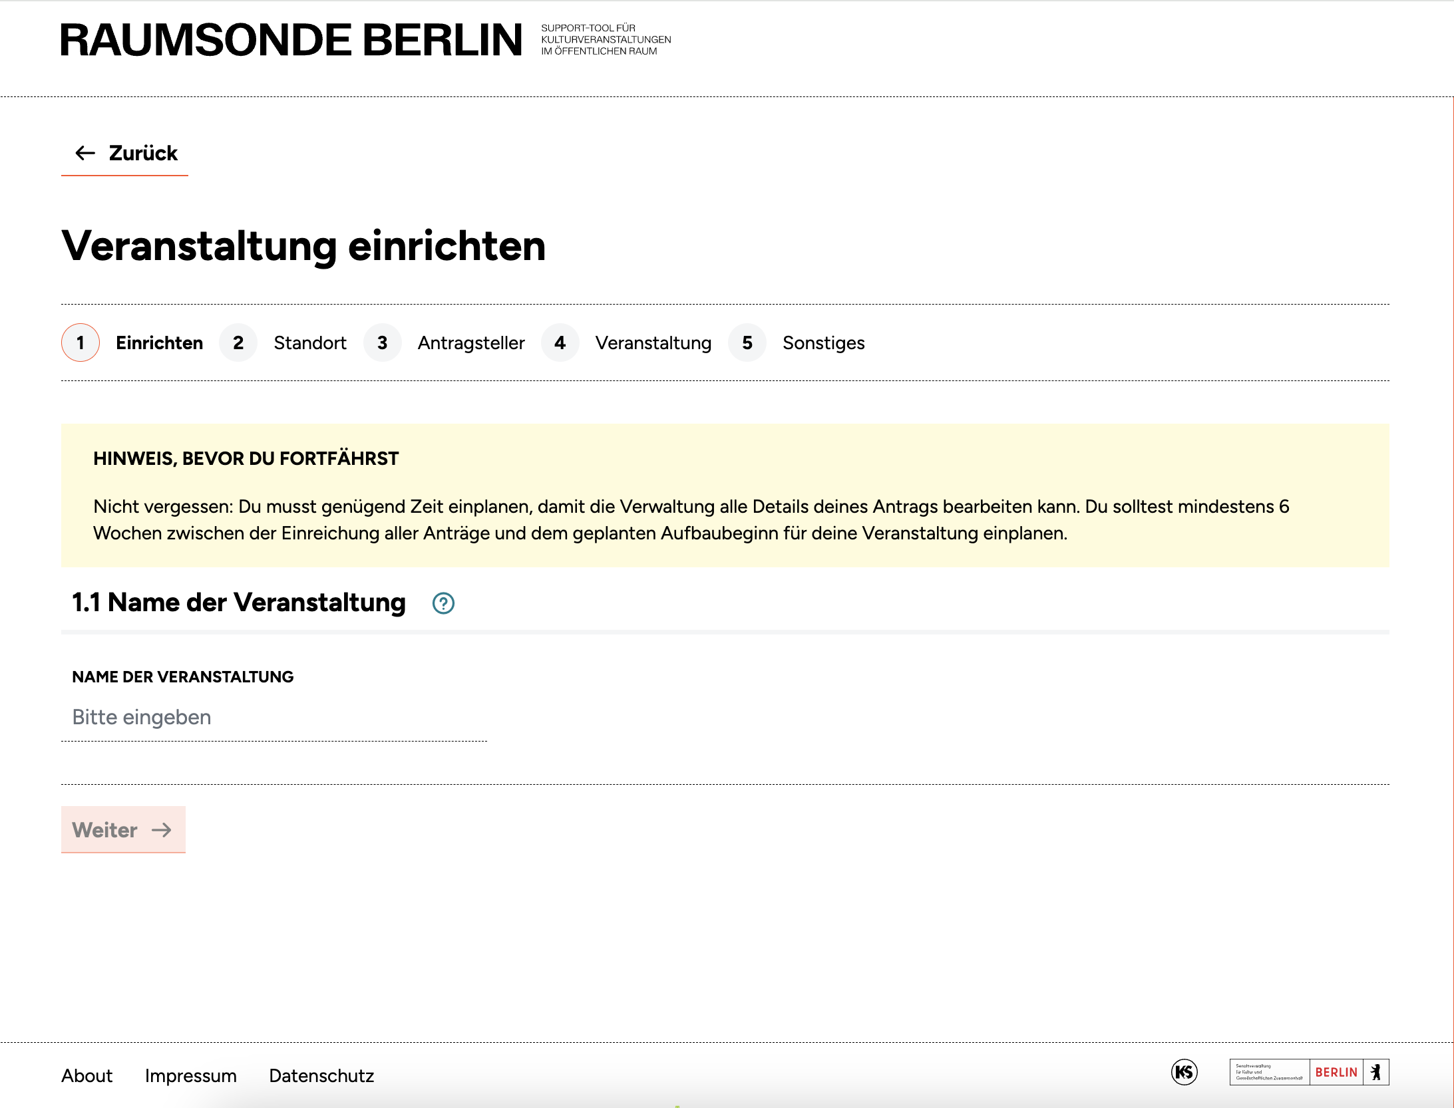
Task: Select step 1 circle Einrichten
Action: click(81, 343)
